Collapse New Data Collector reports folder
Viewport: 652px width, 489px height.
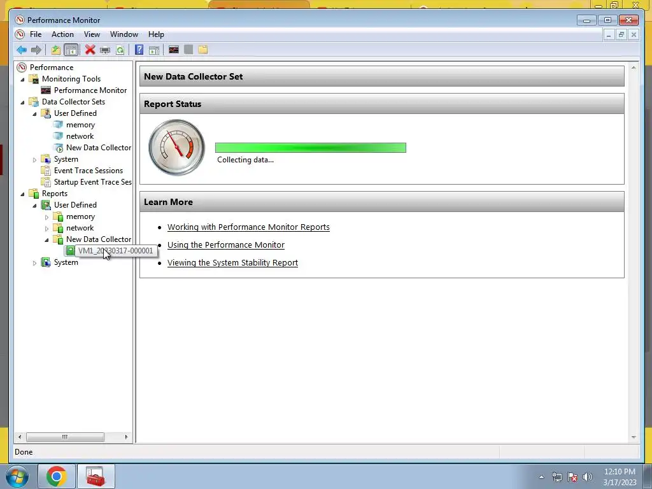46,240
